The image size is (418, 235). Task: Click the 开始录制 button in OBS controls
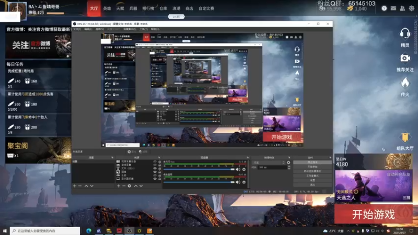(x=312, y=167)
